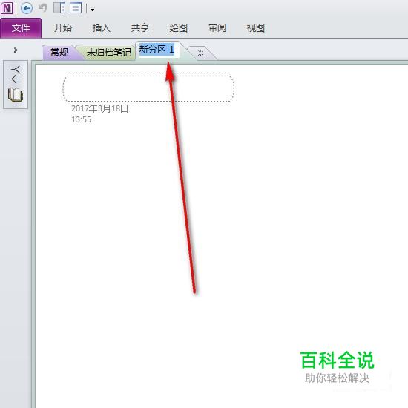Expand the notebook navigation pane chevron
The height and width of the screenshot is (408, 408).
pyautogui.click(x=16, y=50)
